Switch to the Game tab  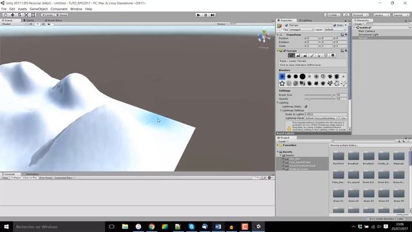pos(29,20)
